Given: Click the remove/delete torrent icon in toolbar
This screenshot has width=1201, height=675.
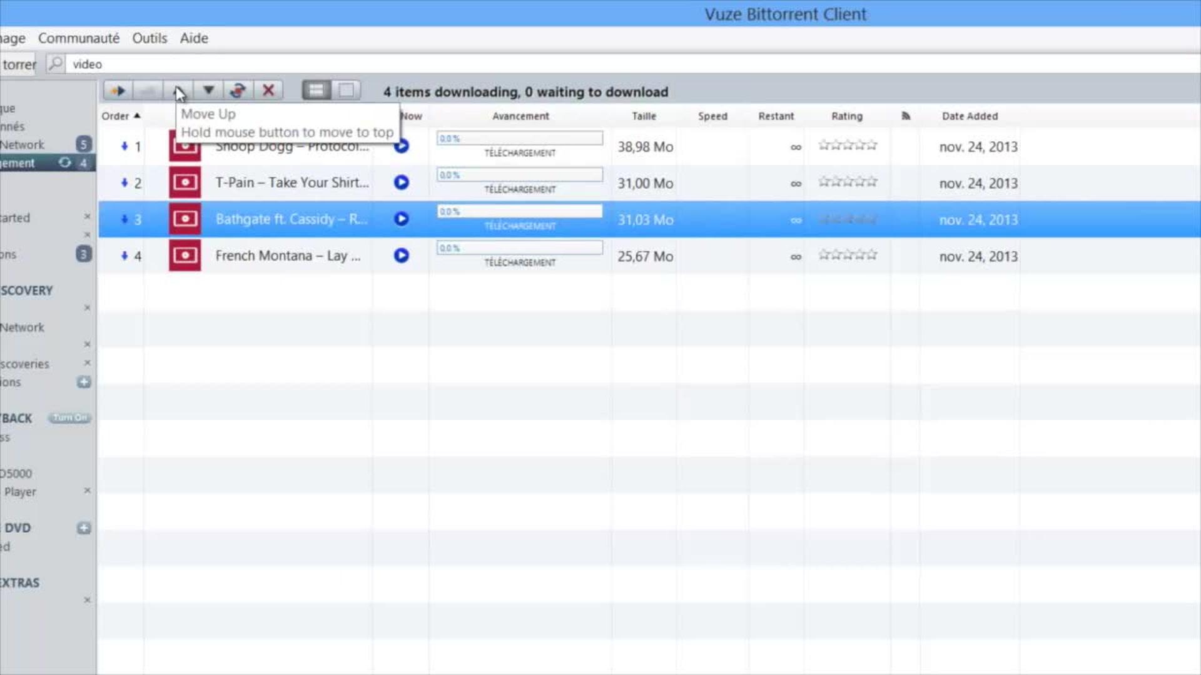Looking at the screenshot, I should point(269,91).
